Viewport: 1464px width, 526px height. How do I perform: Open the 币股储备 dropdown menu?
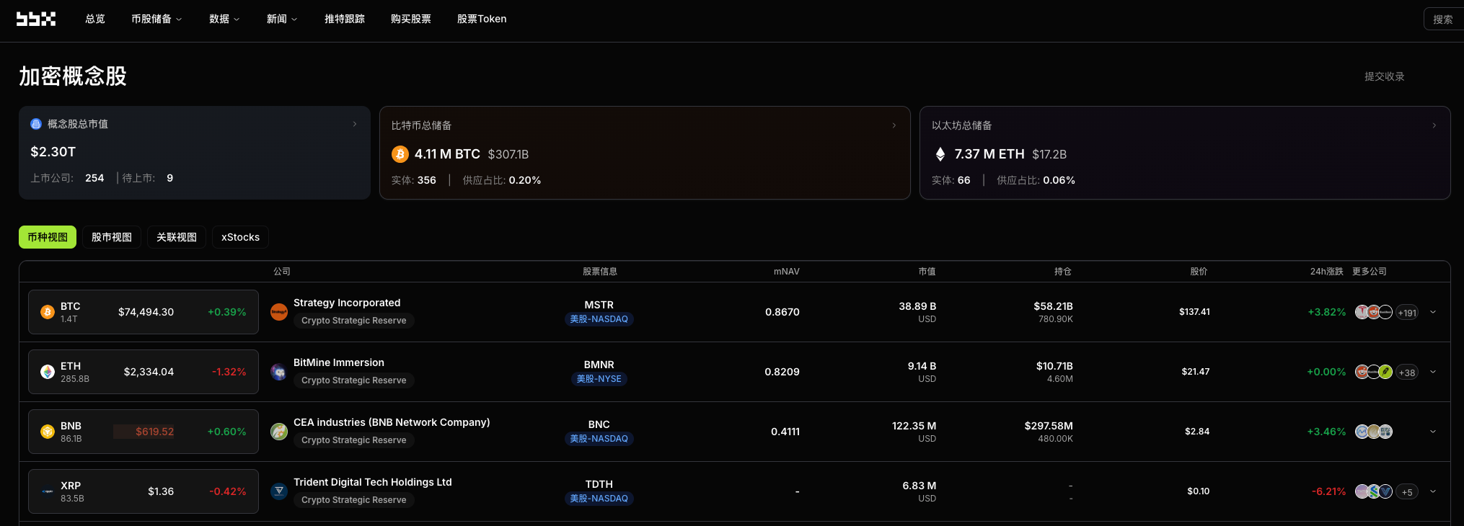pyautogui.click(x=156, y=19)
